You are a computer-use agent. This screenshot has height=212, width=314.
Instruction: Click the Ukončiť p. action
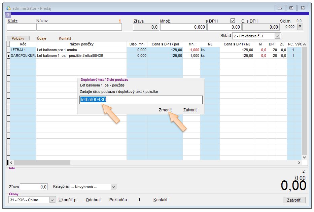point(68,200)
